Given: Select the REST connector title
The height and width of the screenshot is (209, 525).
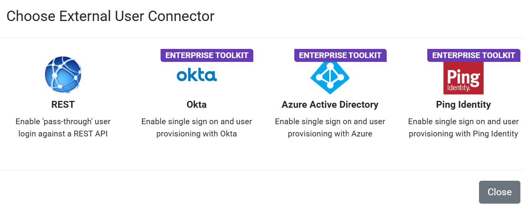Looking at the screenshot, I should pyautogui.click(x=63, y=105).
